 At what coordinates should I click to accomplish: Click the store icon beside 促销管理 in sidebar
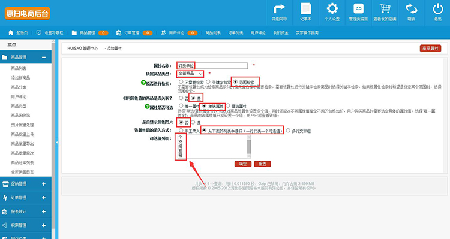click(5, 184)
